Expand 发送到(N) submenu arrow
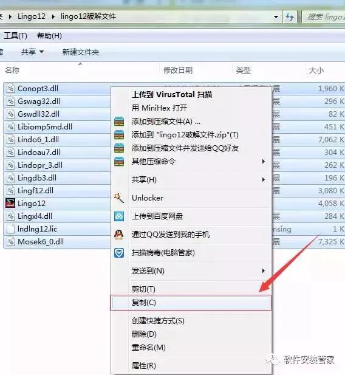This screenshot has height=375, width=345. pos(264,271)
